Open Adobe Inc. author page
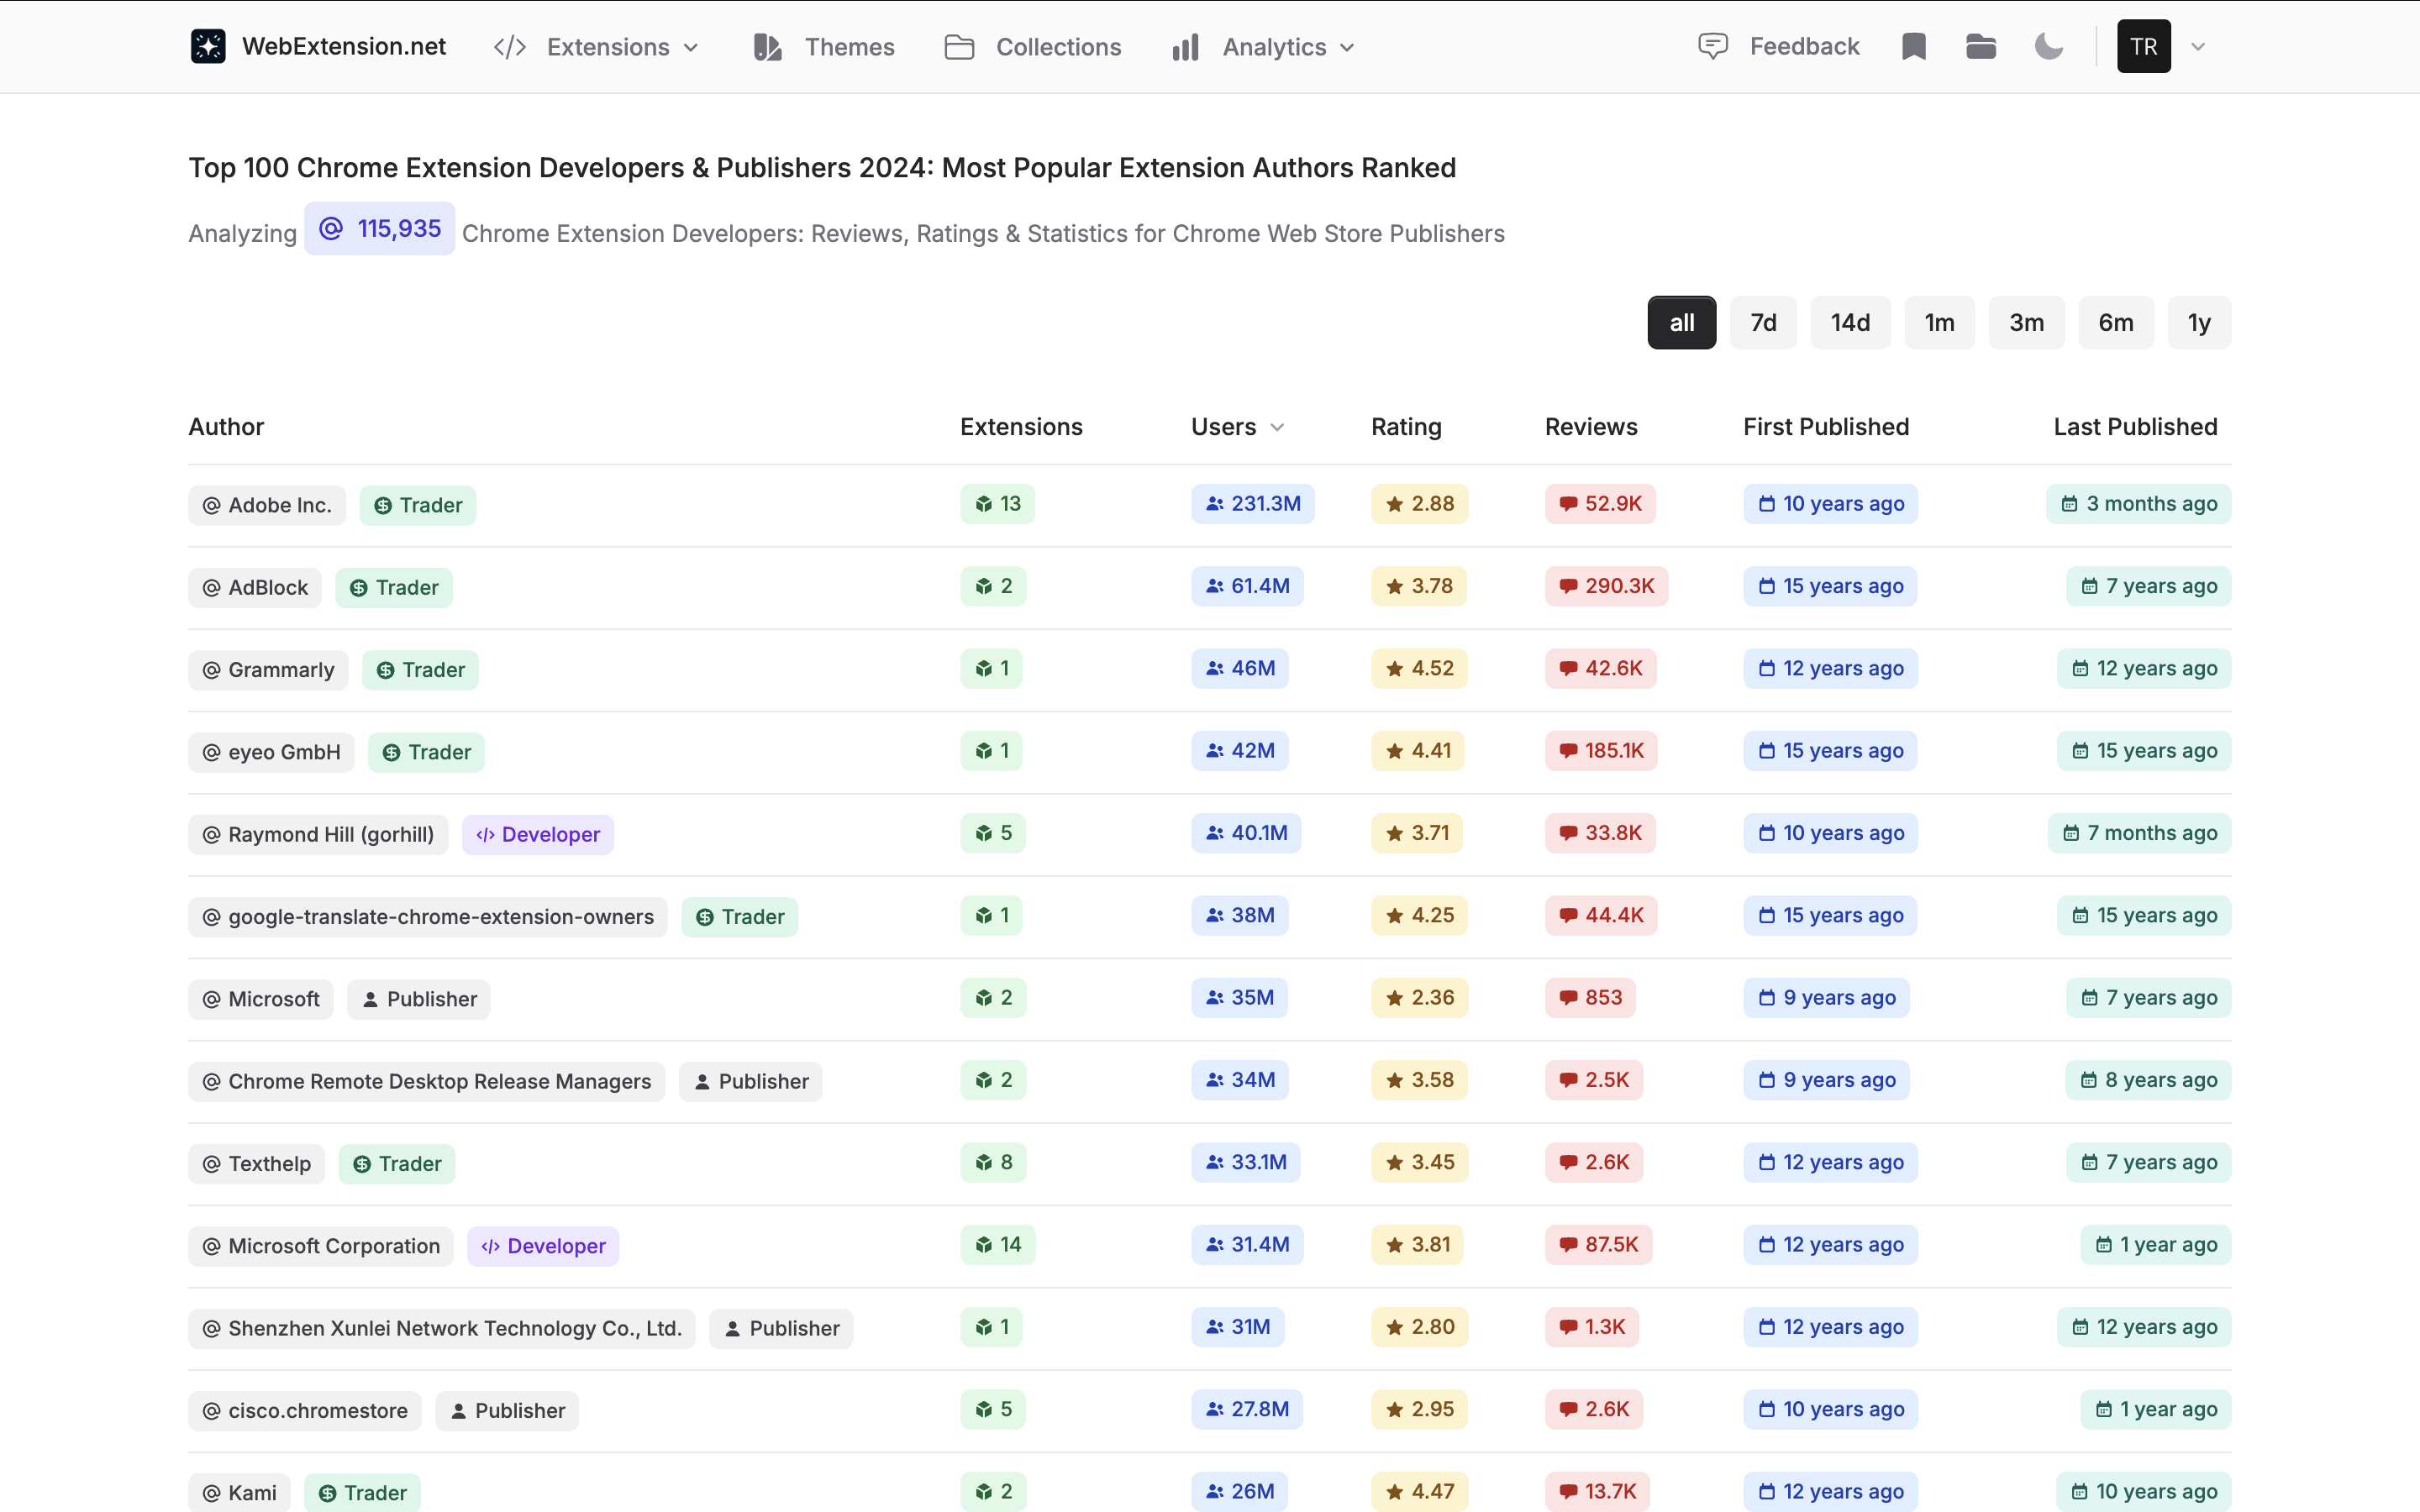The width and height of the screenshot is (2420, 1512). [x=267, y=505]
